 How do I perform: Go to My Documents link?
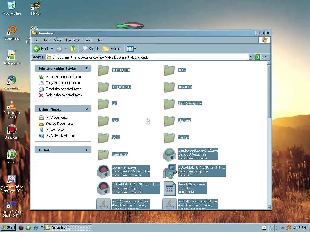click(56, 118)
